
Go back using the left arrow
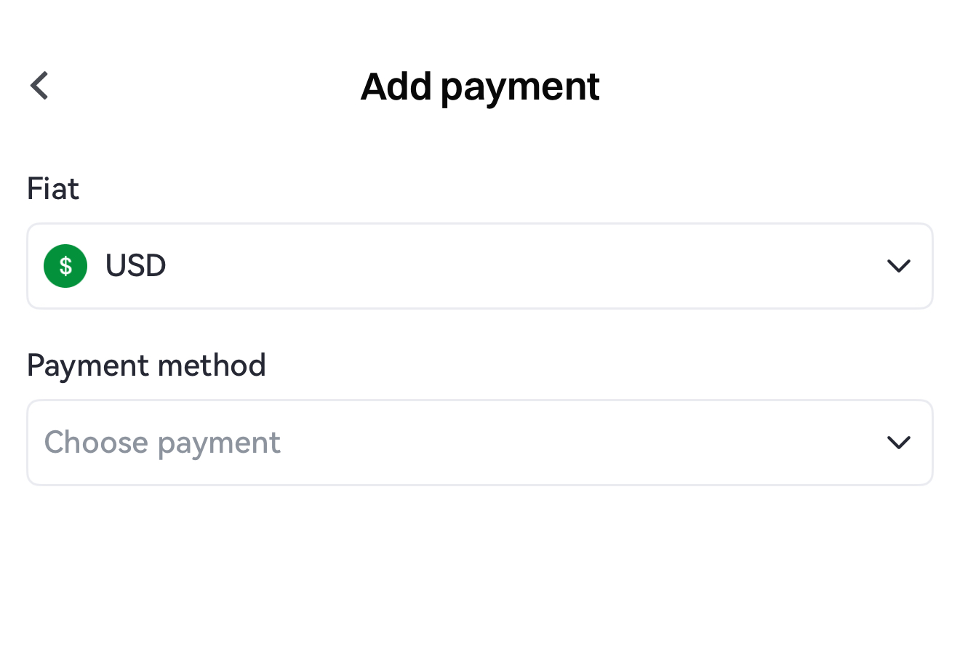(x=40, y=86)
